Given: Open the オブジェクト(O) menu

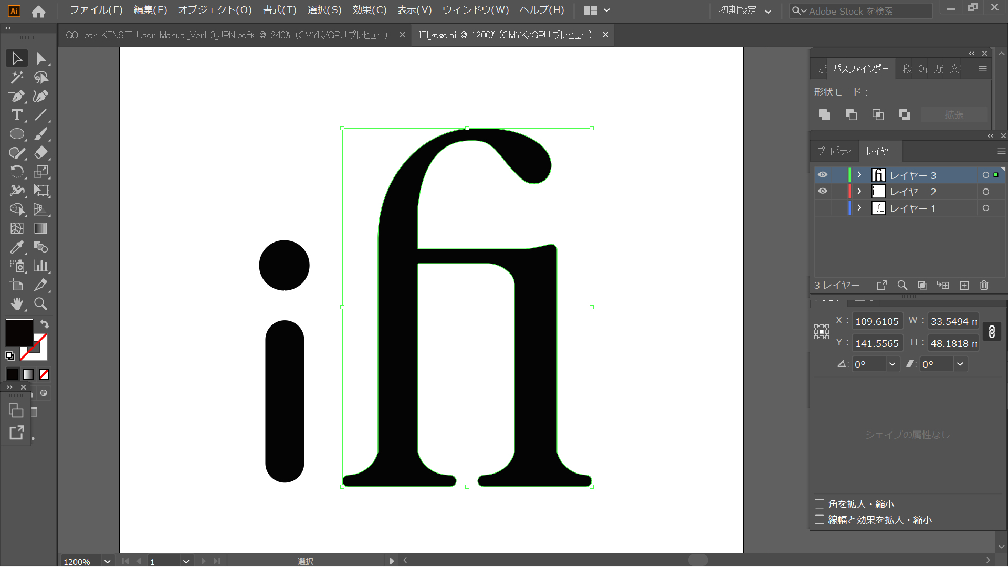Looking at the screenshot, I should coord(215,10).
